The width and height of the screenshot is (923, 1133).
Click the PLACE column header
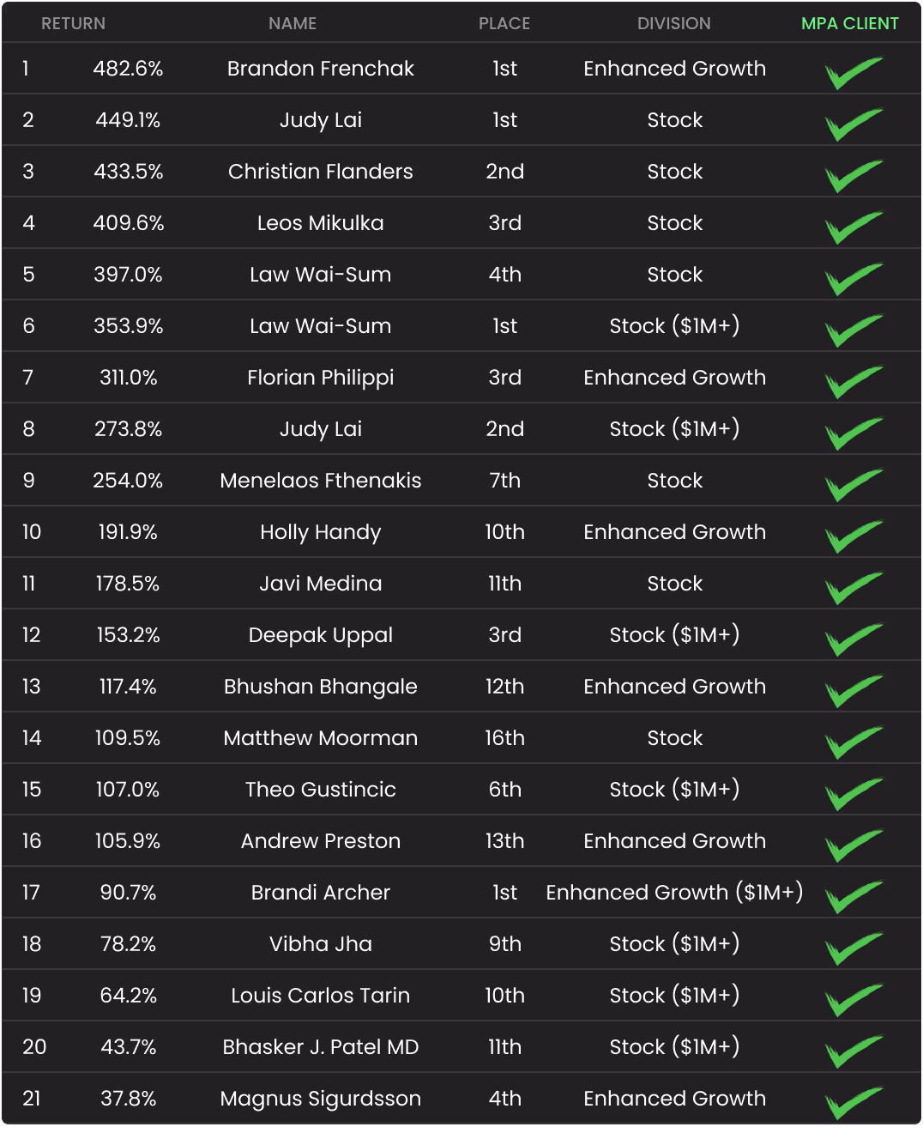pyautogui.click(x=504, y=24)
